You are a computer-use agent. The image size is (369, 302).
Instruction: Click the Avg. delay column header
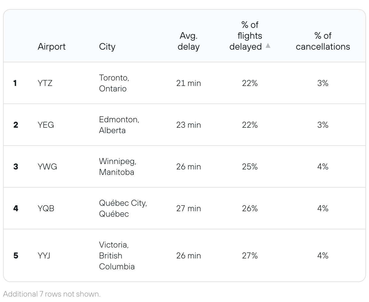(x=188, y=41)
